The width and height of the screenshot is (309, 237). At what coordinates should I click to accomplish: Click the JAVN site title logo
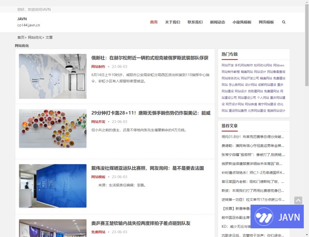[x=22, y=19]
